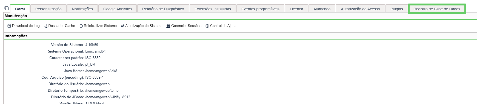477x104 pixels.
Task: Select the Relatório de Diagnóstico tab
Action: pyautogui.click(x=163, y=9)
